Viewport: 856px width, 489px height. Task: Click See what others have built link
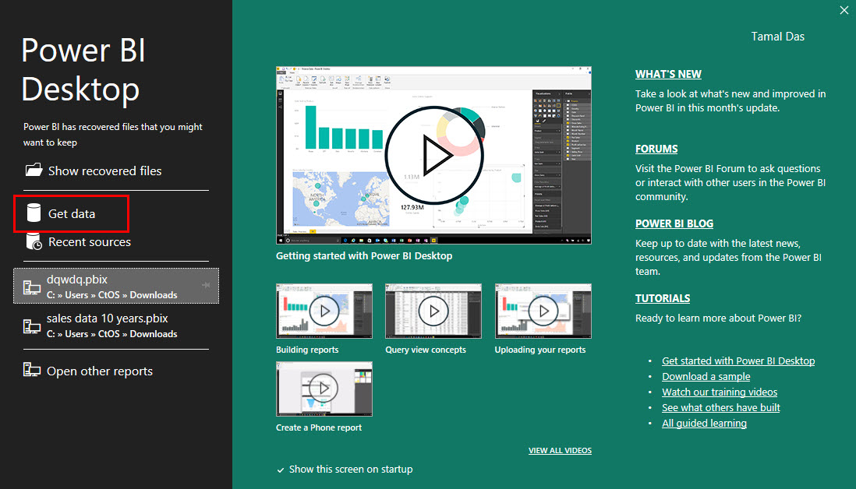(720, 407)
